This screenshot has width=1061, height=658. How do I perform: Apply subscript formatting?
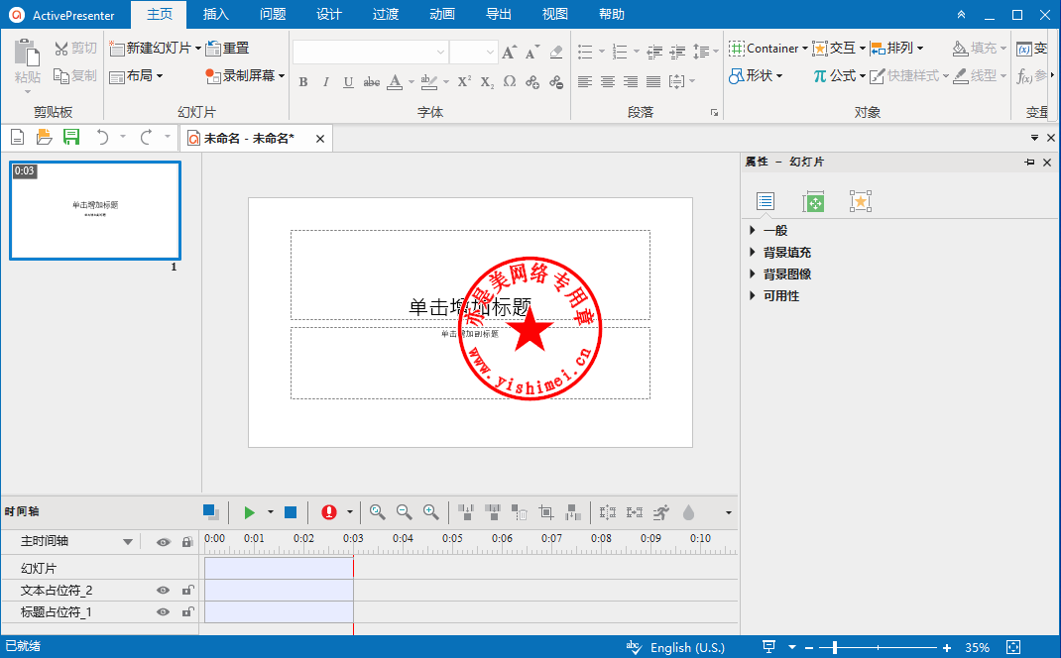[x=487, y=82]
